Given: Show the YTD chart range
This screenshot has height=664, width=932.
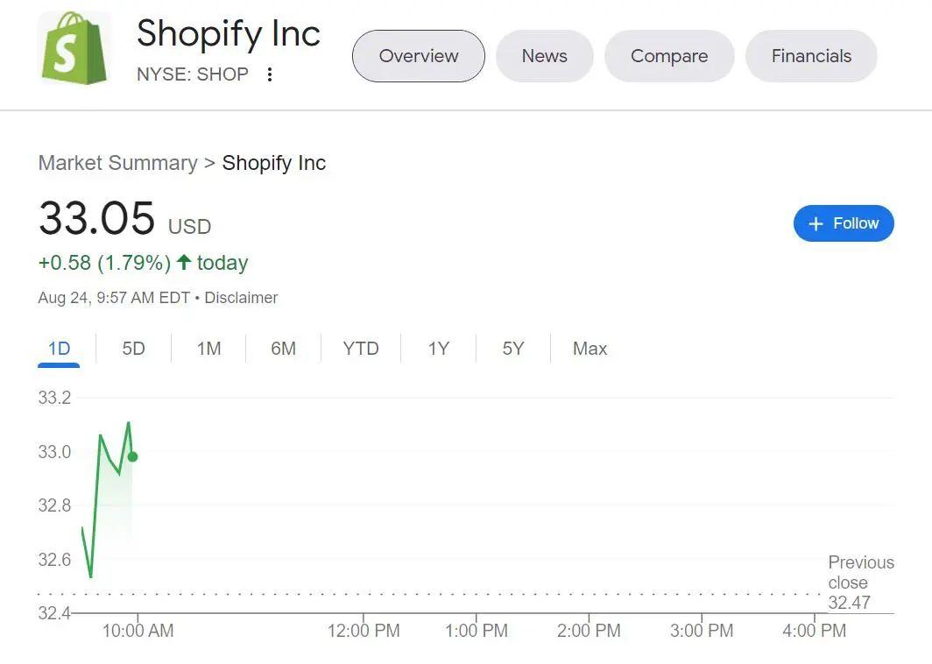Looking at the screenshot, I should 360,349.
